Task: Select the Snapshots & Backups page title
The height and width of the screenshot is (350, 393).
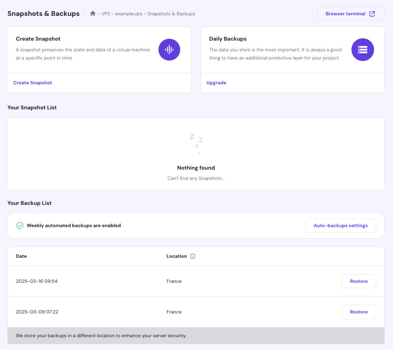Action: (43, 13)
